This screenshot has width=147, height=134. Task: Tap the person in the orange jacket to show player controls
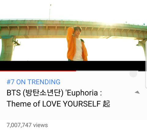[x=77, y=44]
